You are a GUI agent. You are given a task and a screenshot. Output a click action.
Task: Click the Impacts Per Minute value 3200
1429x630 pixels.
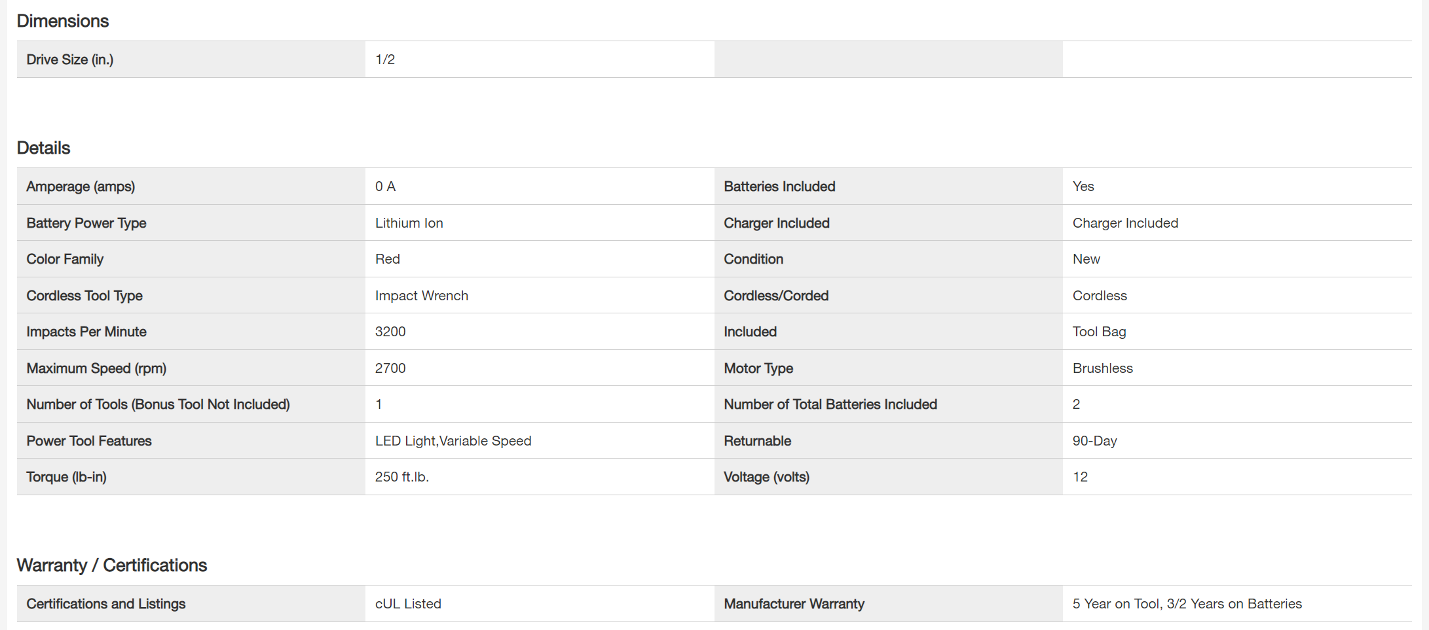(390, 332)
